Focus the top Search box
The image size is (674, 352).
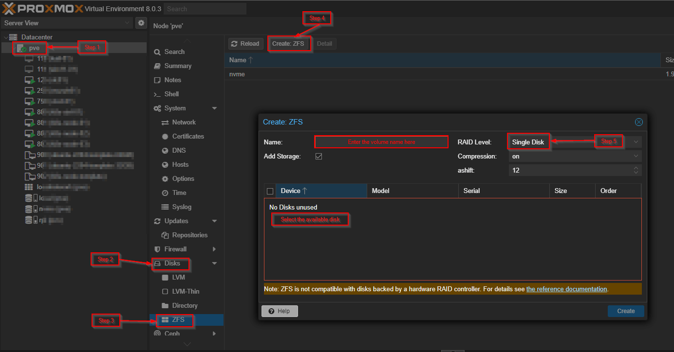click(205, 9)
